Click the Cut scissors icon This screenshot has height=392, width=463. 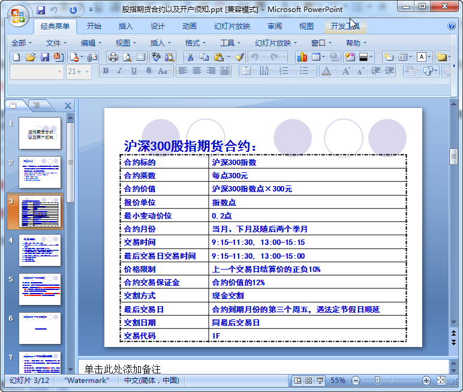pos(190,57)
